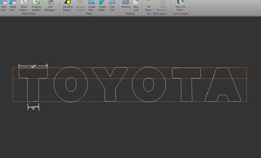Expand the Work Orders dropdown arrow
The image size is (261, 158).
pos(28,10)
